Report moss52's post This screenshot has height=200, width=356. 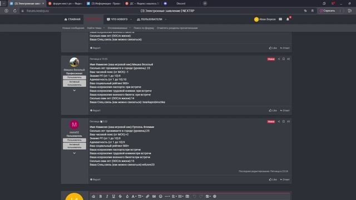coord(95,179)
